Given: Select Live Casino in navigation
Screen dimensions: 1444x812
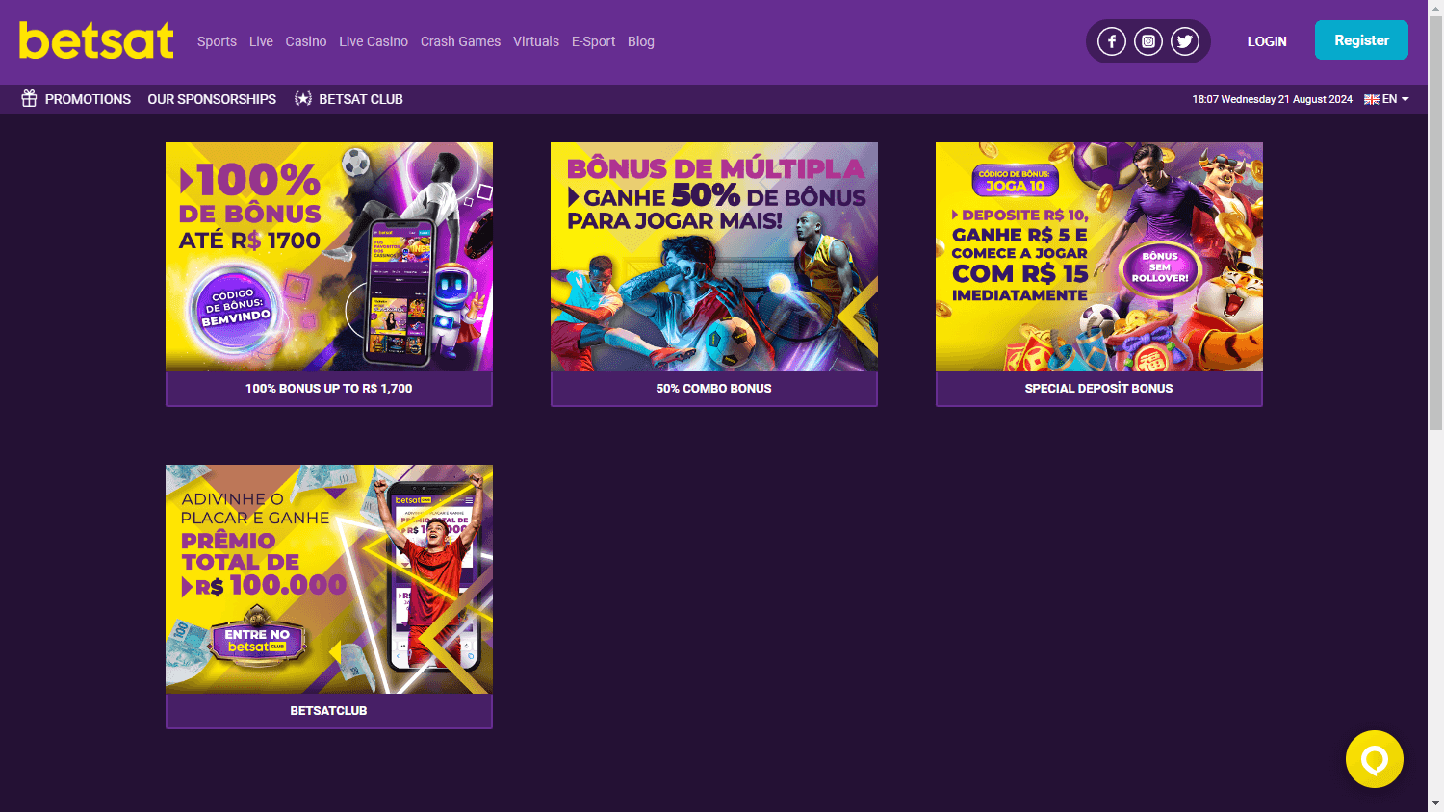Looking at the screenshot, I should pyautogui.click(x=374, y=41).
